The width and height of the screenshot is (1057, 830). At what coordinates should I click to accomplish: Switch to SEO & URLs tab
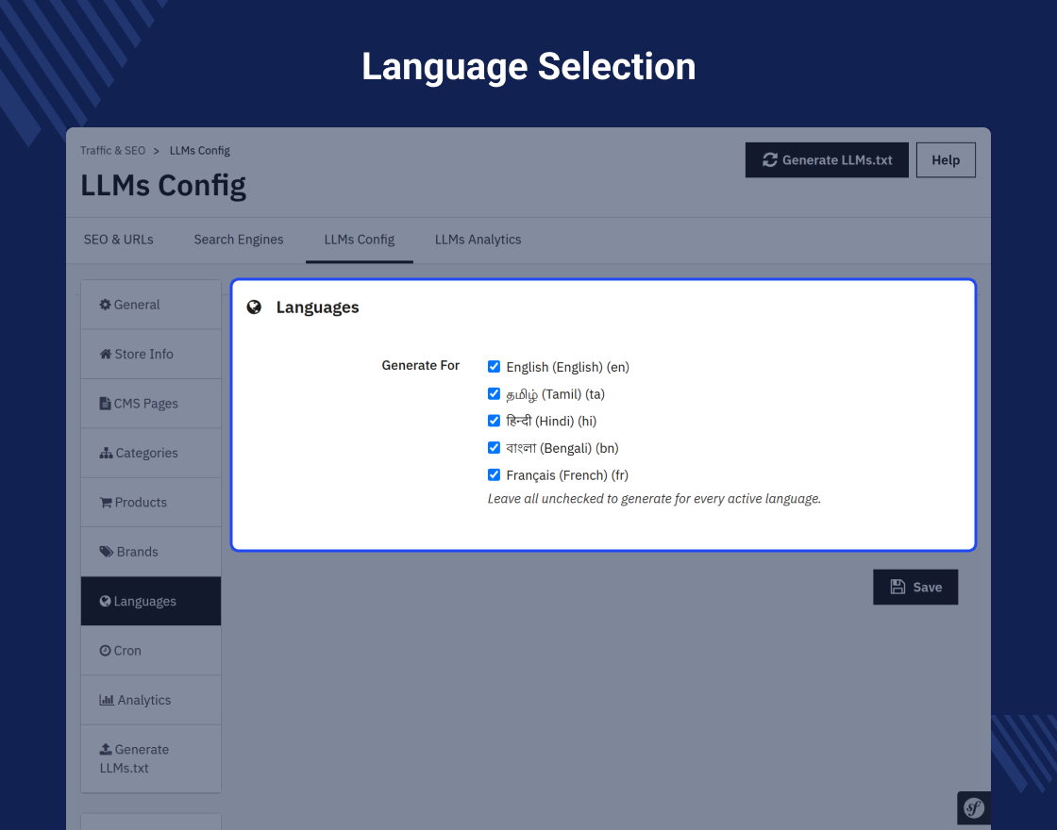(x=119, y=240)
